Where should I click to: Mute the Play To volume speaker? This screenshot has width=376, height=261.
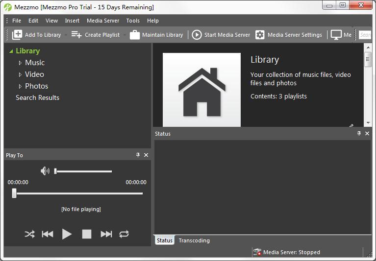45,171
